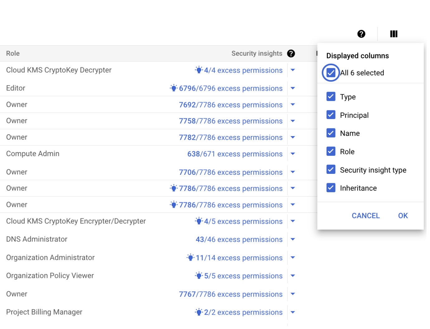Click the lightbulb icon for Project Billing Manager

pyautogui.click(x=199, y=312)
